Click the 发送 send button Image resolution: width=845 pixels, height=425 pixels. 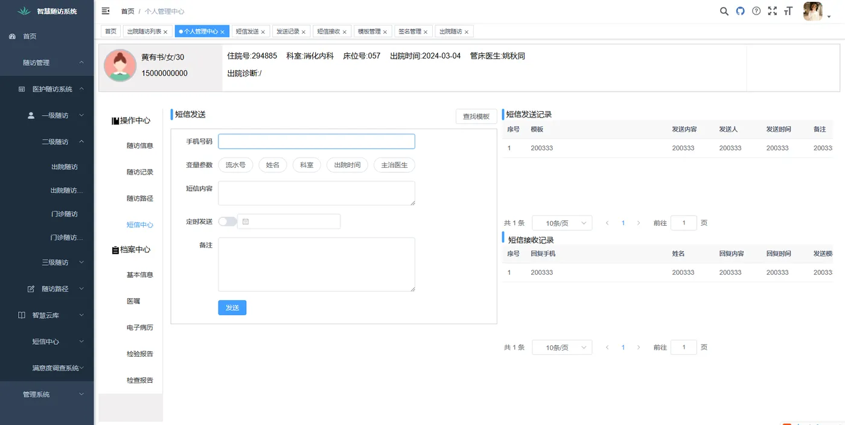232,307
